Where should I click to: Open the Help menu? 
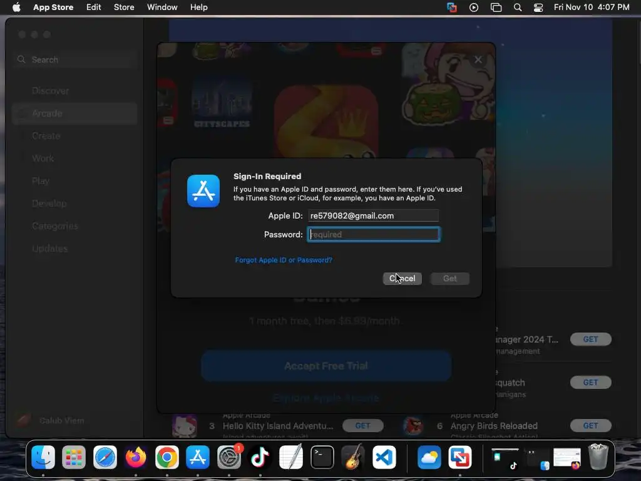pyautogui.click(x=198, y=8)
